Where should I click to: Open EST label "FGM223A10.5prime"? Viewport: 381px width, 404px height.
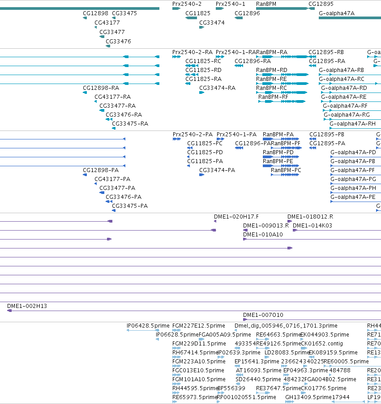pos(199,362)
